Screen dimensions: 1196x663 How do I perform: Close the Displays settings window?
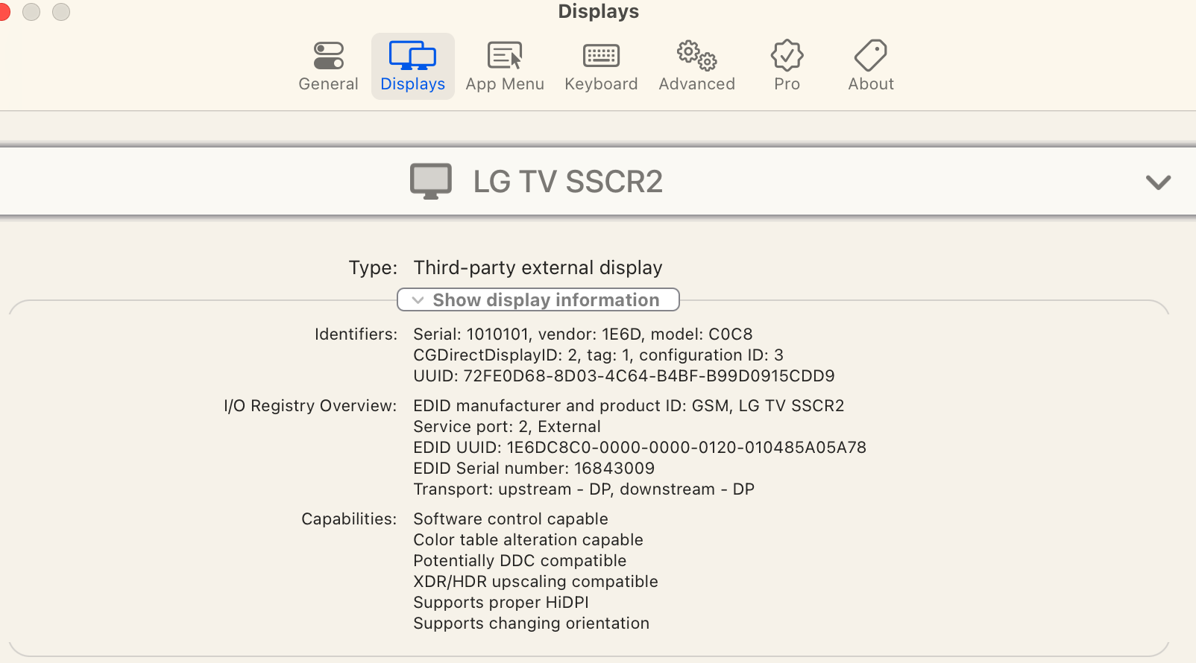3,12
